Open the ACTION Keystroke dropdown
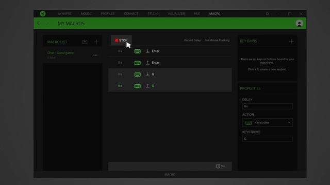The height and width of the screenshot is (185, 330). coord(267,122)
